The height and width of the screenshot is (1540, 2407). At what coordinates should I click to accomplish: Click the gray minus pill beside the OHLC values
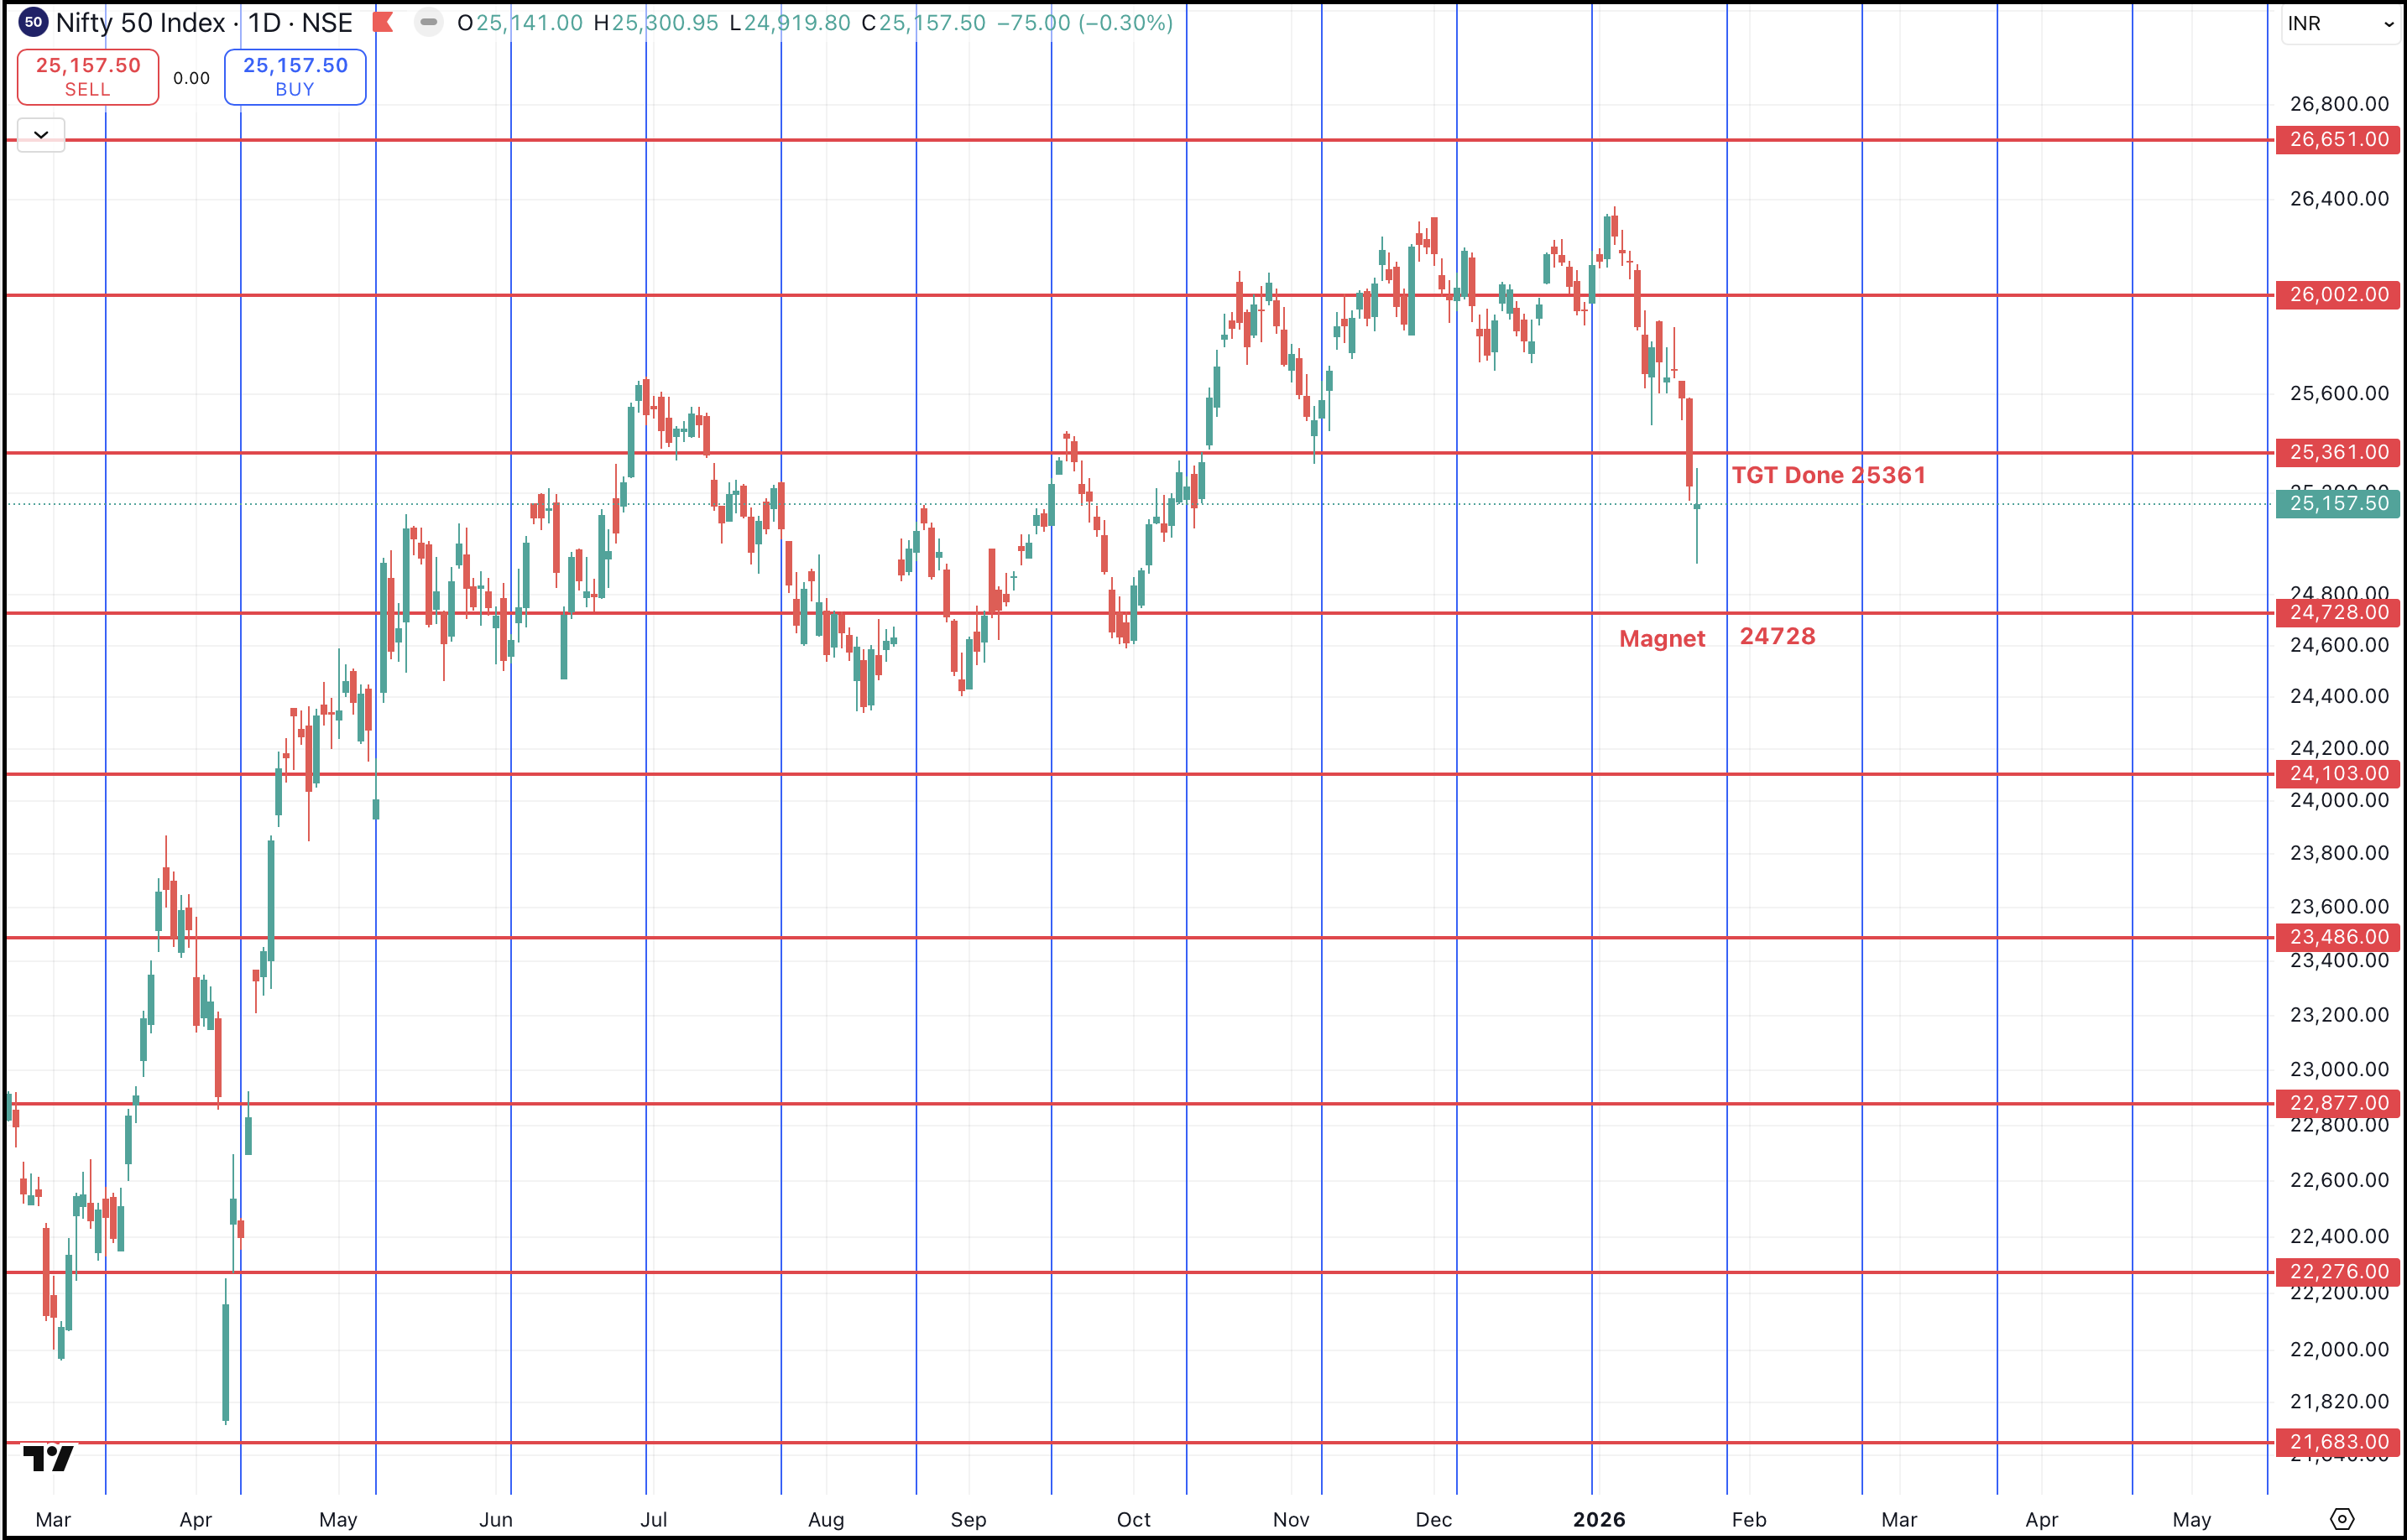[431, 23]
